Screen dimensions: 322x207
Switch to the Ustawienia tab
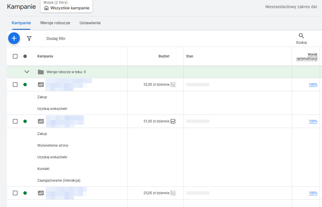[x=90, y=23]
